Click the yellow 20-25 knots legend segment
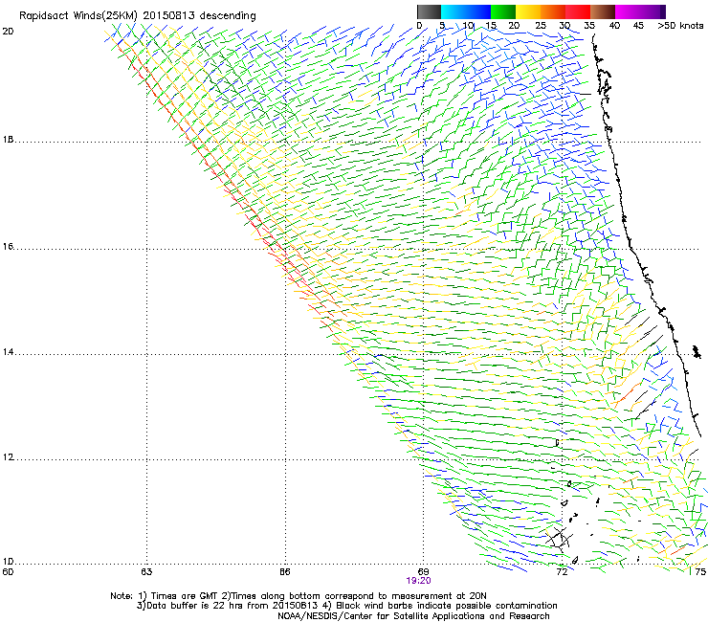Viewport: 708px width, 622px height. [x=528, y=11]
